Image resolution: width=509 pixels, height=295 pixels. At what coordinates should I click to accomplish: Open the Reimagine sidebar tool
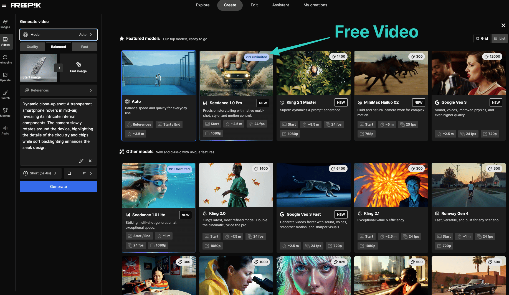coord(5,59)
